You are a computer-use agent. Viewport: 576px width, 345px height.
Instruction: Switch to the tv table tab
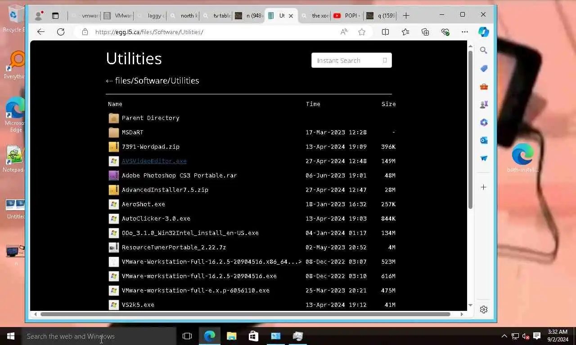pos(216,16)
